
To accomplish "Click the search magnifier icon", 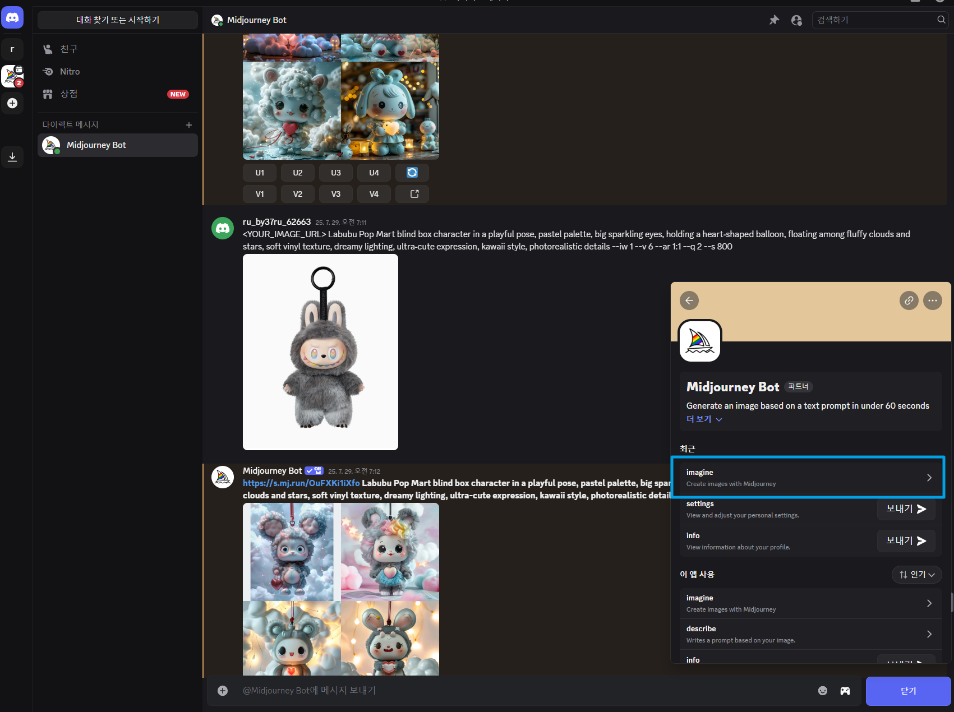I will 941,20.
